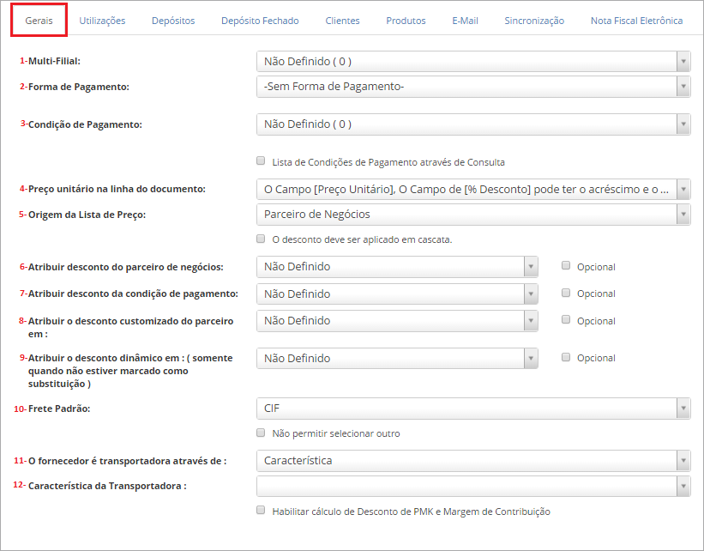Open the Produtos tab

(406, 21)
